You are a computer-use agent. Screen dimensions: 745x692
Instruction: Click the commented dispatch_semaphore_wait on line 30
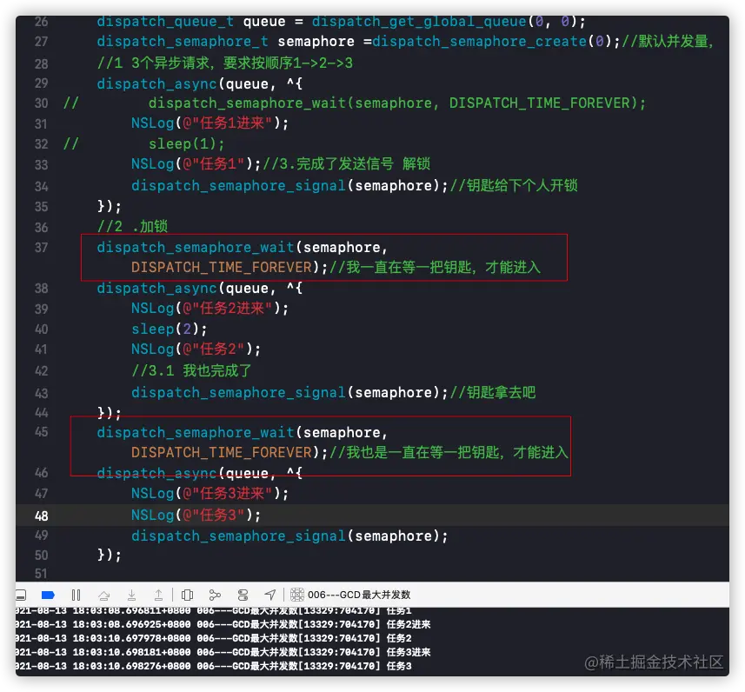(397, 103)
